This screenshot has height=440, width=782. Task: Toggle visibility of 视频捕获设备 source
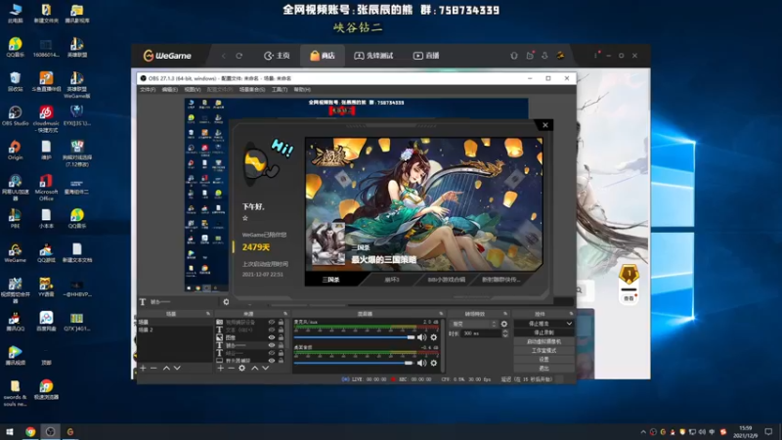pyautogui.click(x=272, y=323)
